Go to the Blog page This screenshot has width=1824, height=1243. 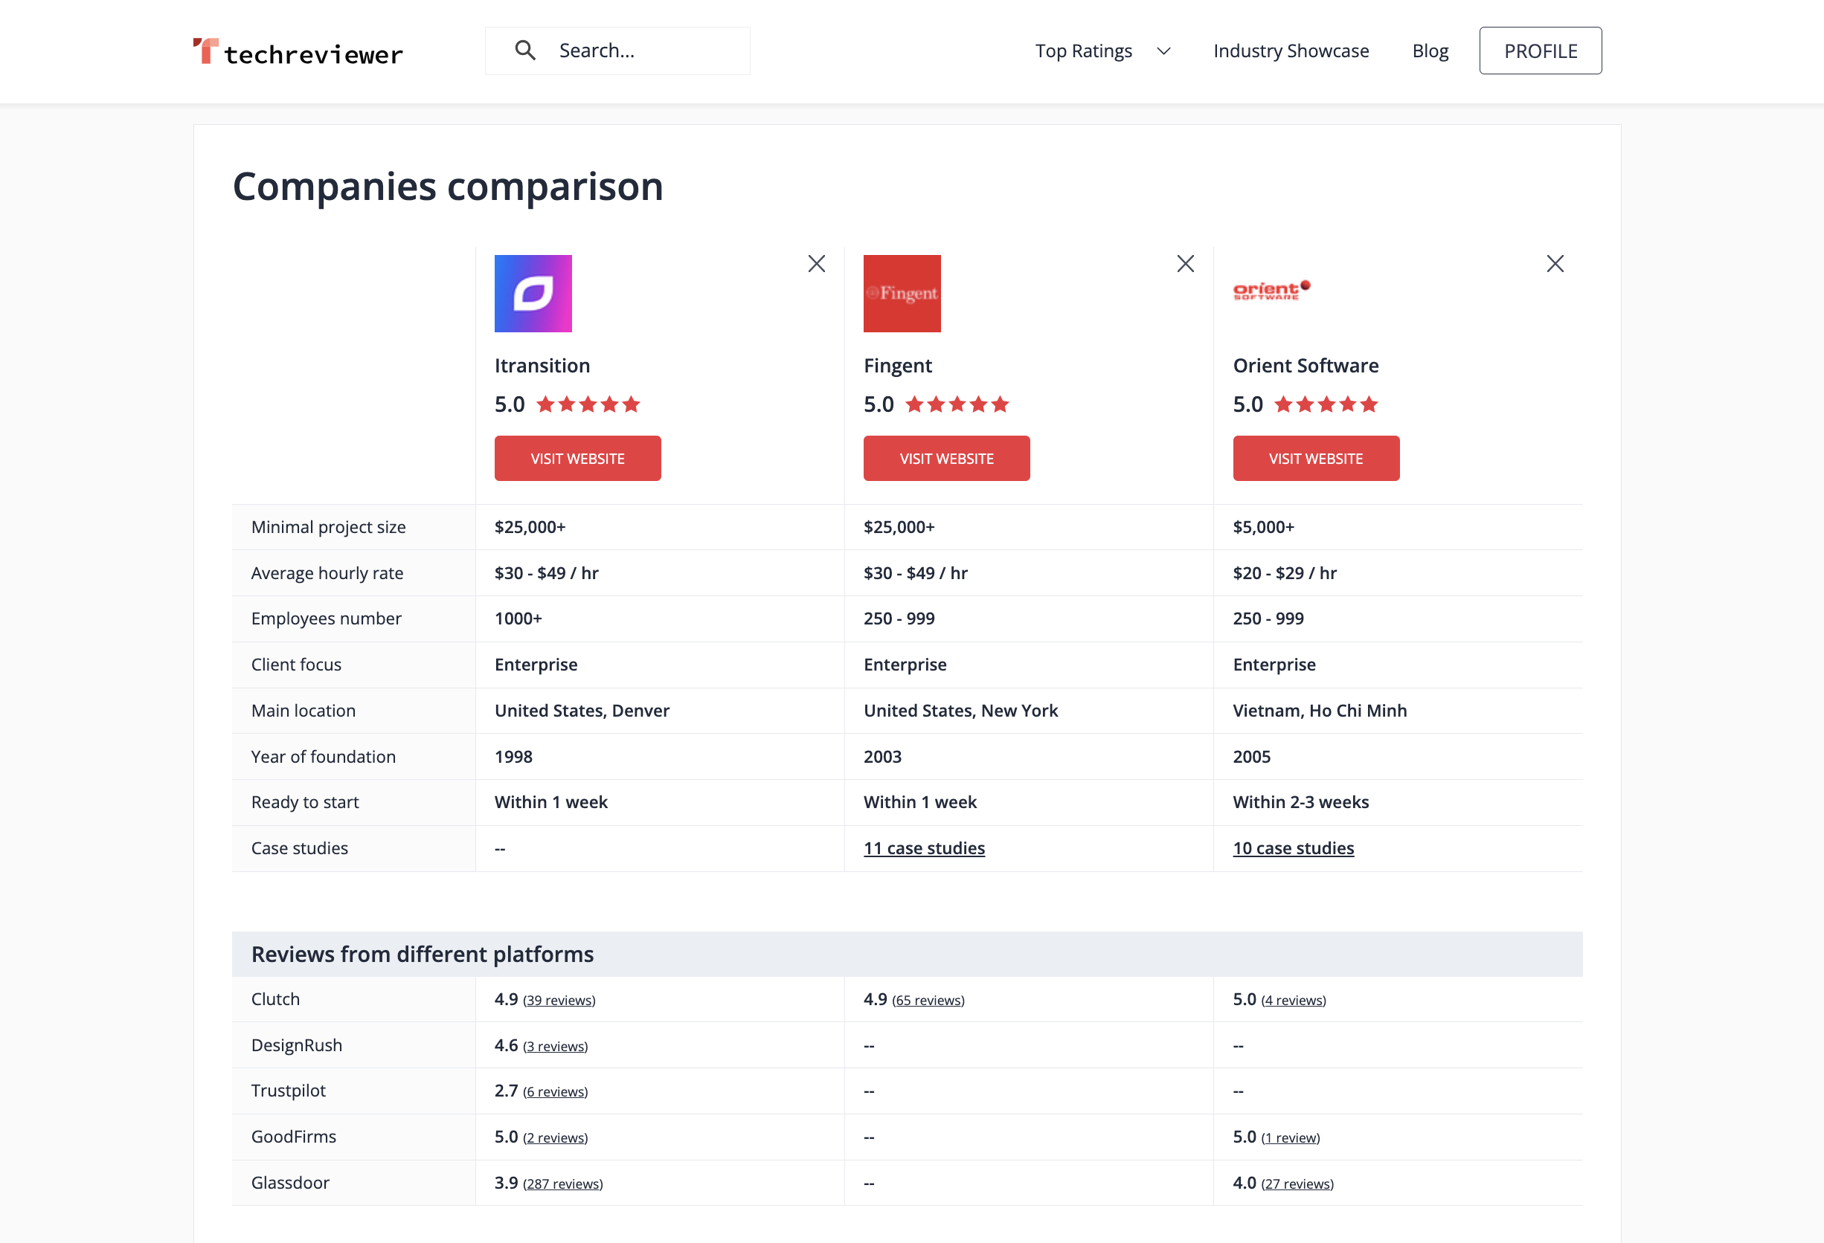(x=1430, y=51)
